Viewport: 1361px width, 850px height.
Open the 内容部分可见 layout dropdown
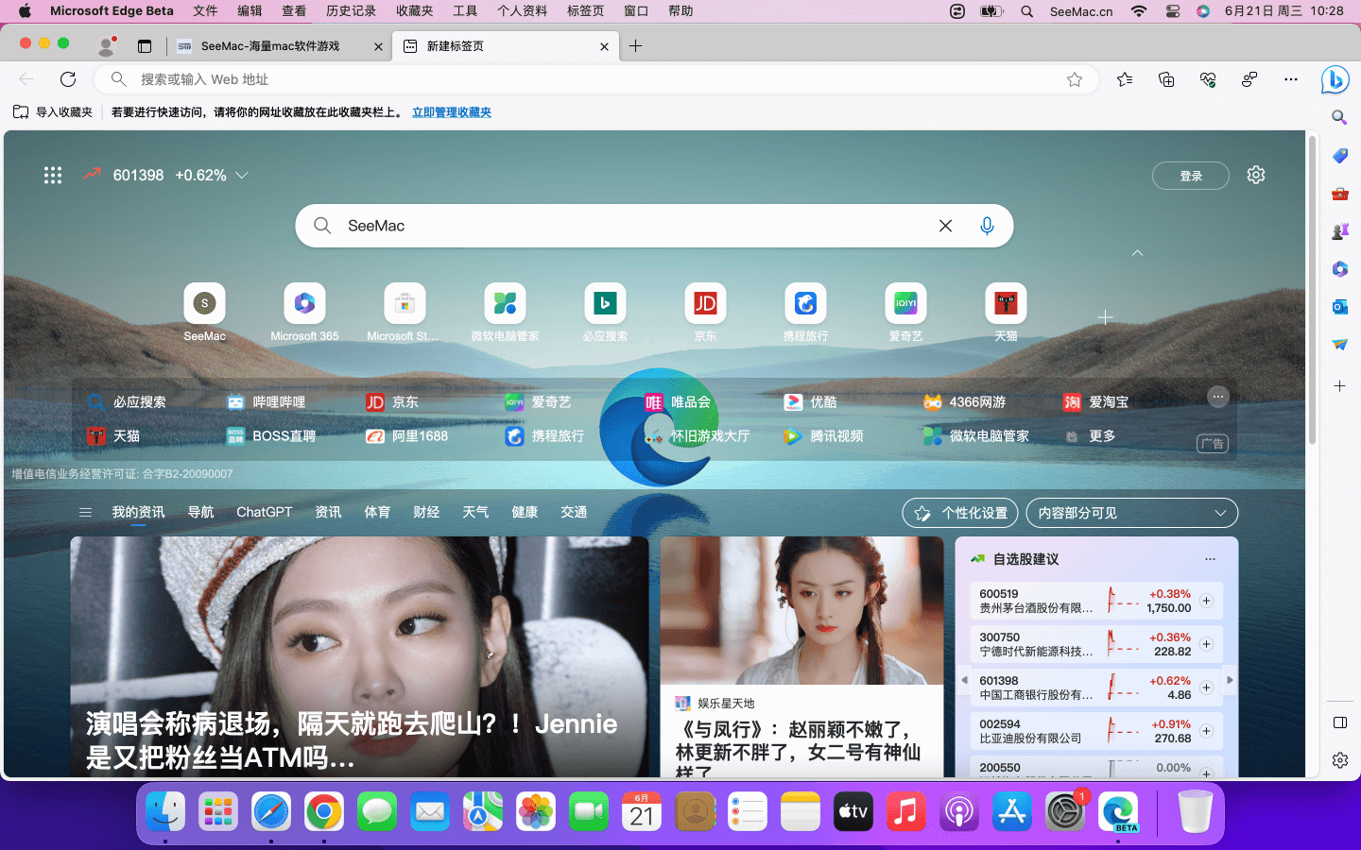1131,513
